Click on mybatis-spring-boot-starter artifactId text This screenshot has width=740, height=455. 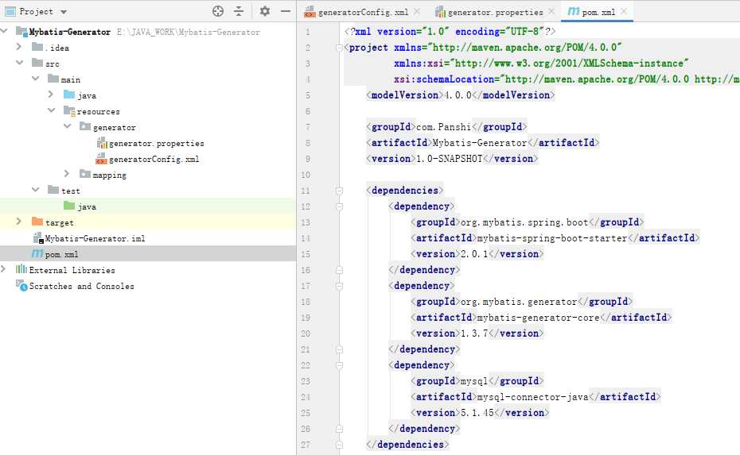pyautogui.click(x=552, y=238)
